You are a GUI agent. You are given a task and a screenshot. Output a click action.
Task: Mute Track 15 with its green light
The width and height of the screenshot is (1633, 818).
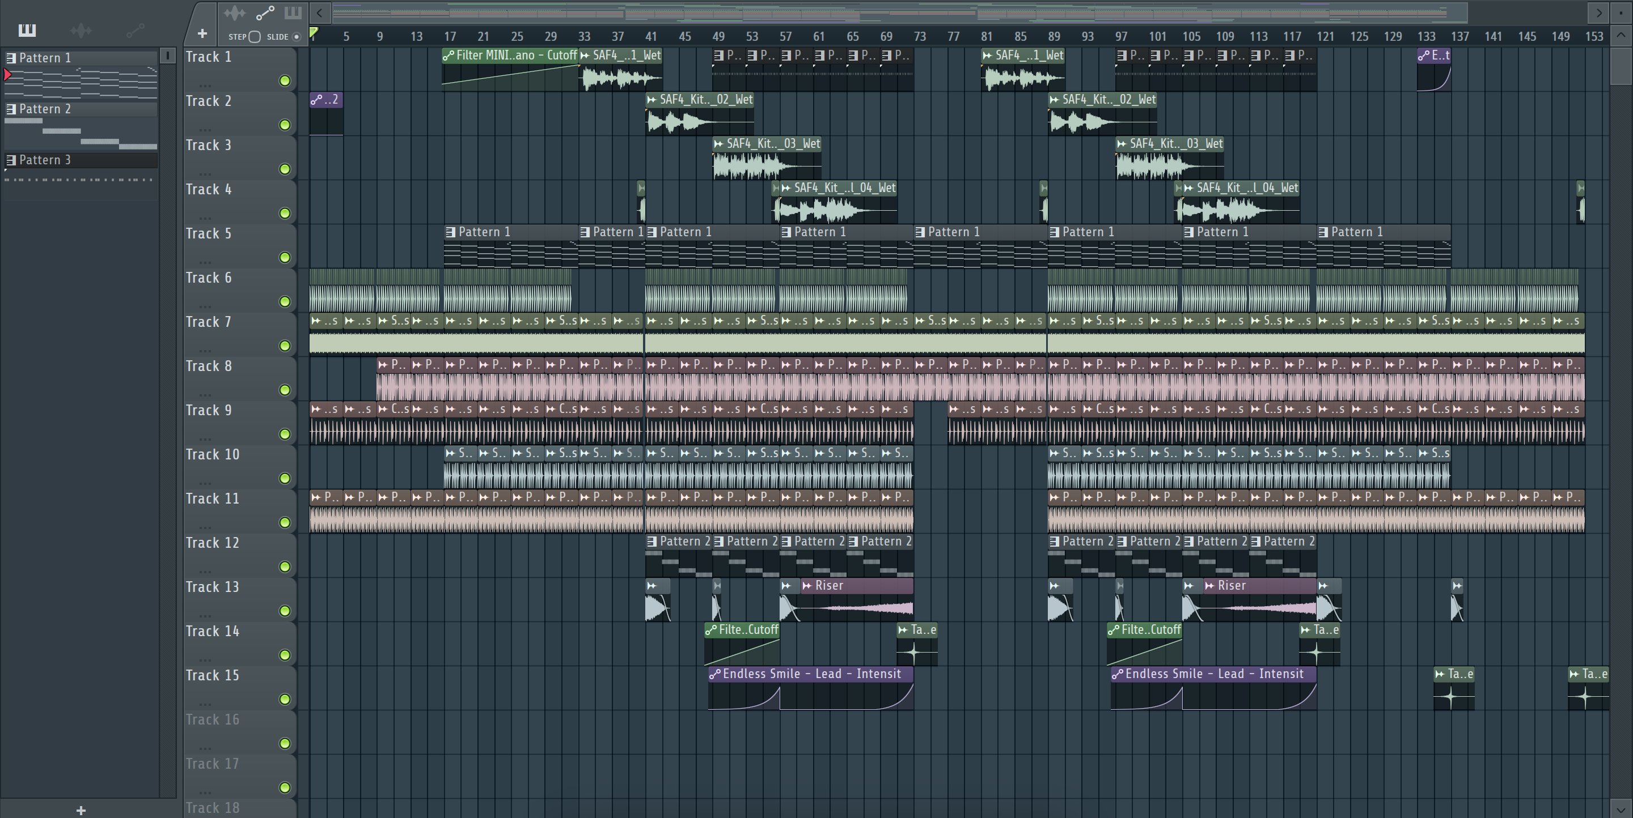click(x=285, y=699)
